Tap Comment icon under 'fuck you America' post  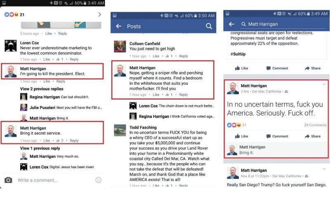pyautogui.click(x=277, y=136)
